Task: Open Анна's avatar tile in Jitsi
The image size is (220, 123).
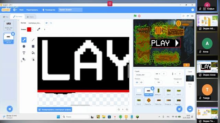Action: 207,43
